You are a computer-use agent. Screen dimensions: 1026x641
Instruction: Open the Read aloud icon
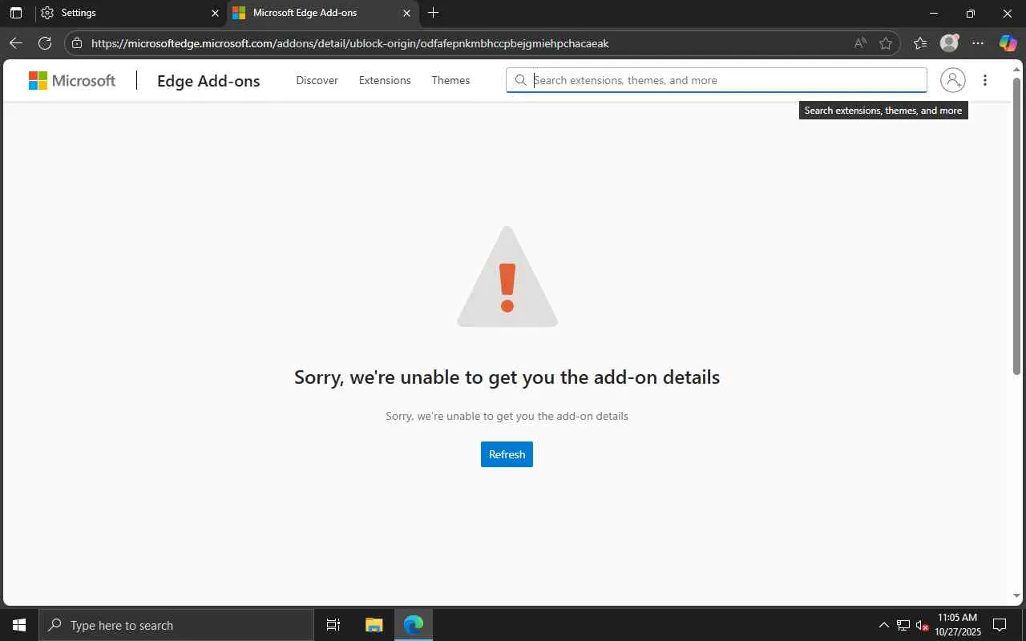pos(860,43)
